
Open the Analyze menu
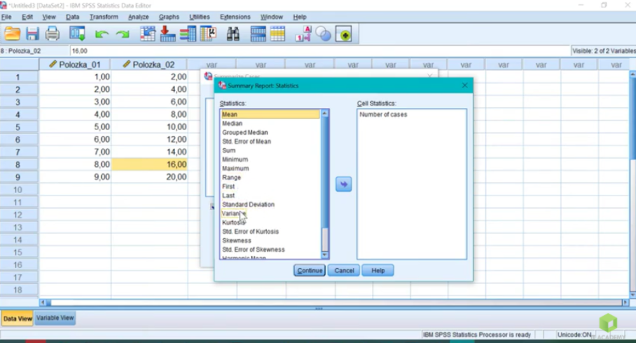[138, 17]
